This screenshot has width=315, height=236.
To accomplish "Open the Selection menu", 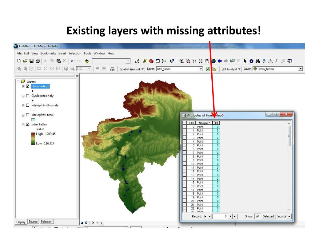I will (75, 53).
